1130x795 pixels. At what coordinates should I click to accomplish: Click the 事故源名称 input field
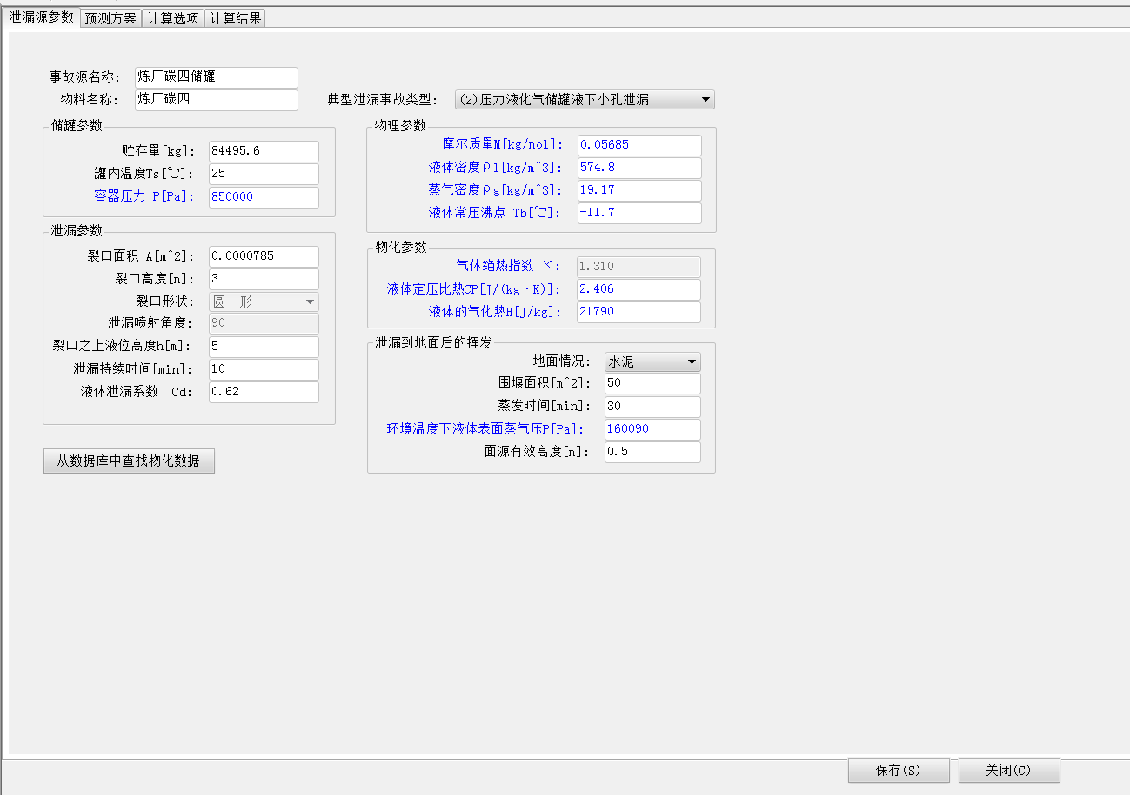(x=217, y=77)
